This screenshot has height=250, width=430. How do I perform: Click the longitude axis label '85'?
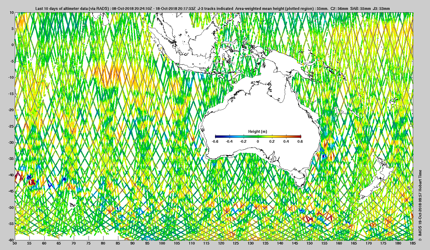pyautogui.click(x=118, y=243)
